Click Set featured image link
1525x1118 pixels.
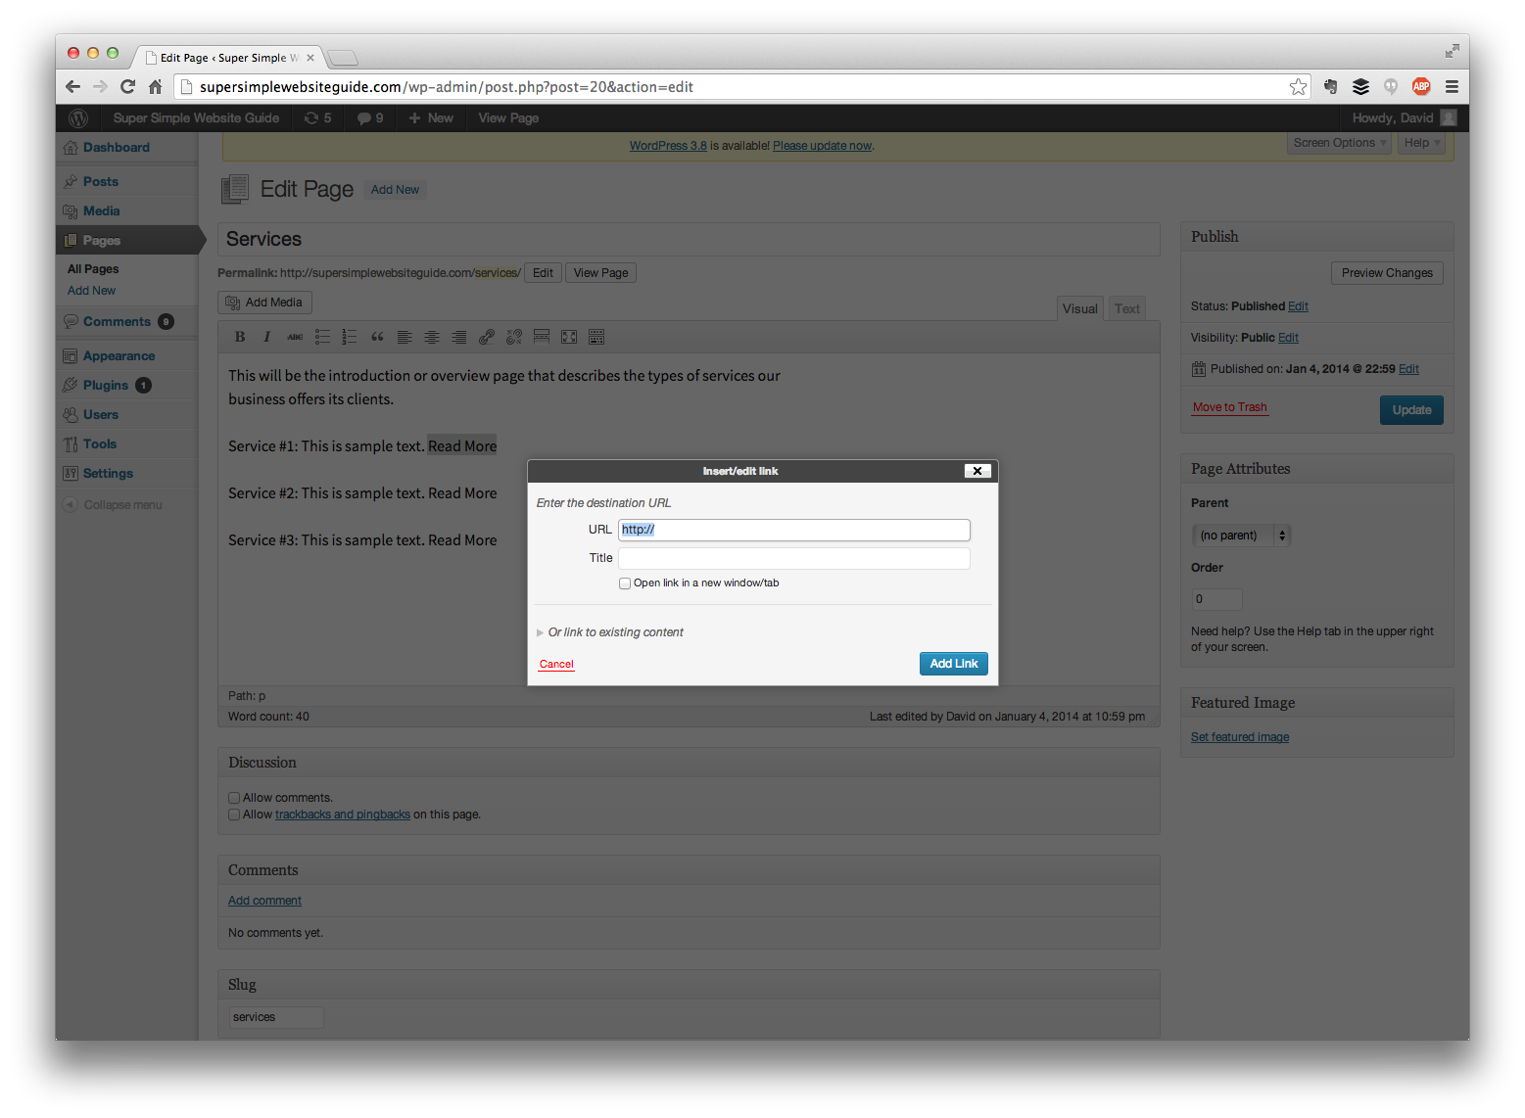tap(1240, 737)
